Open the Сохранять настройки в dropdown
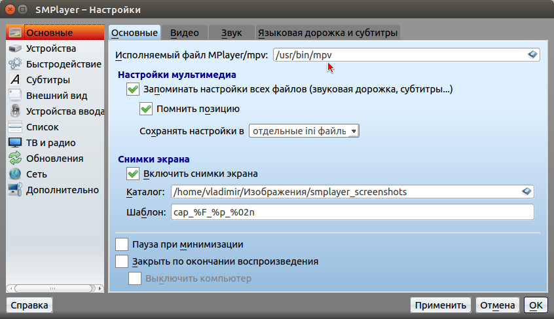Viewport: 554px width, 319px height. [304, 131]
